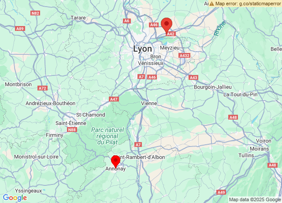The image size is (282, 203).
Task: Click the A43 highway shield
Action: pyautogui.click(x=193, y=78)
